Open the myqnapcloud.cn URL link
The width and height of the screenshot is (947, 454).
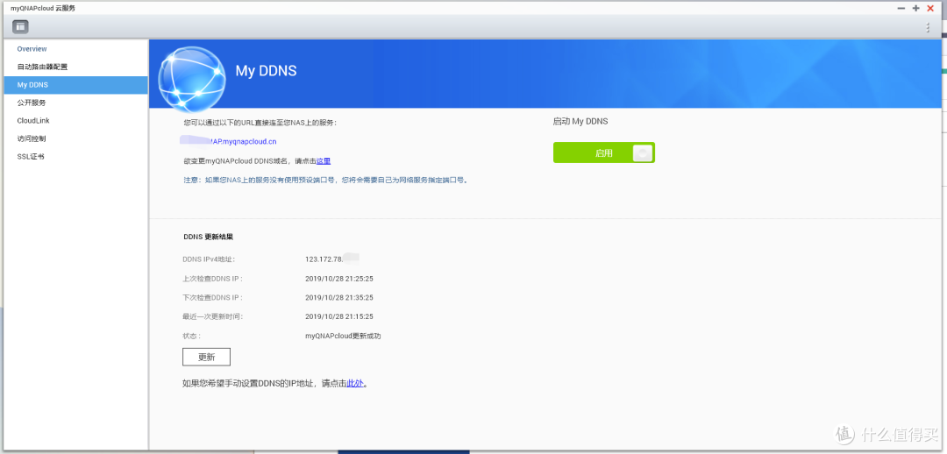[x=242, y=141]
